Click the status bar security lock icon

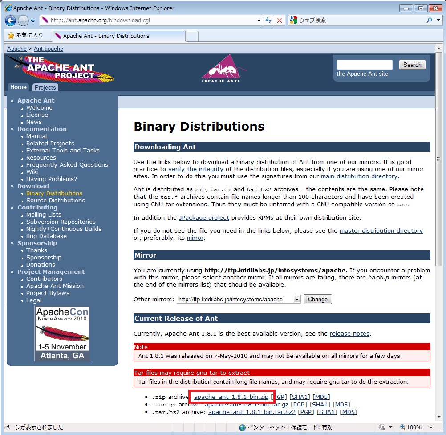[381, 427]
